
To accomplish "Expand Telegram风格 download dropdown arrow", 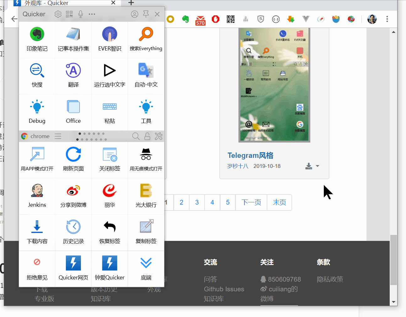I will pos(318,166).
